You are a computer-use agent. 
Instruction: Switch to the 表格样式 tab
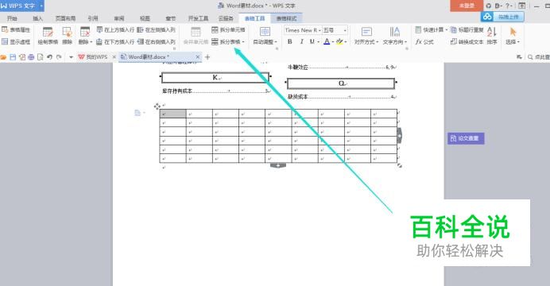pyautogui.click(x=286, y=18)
